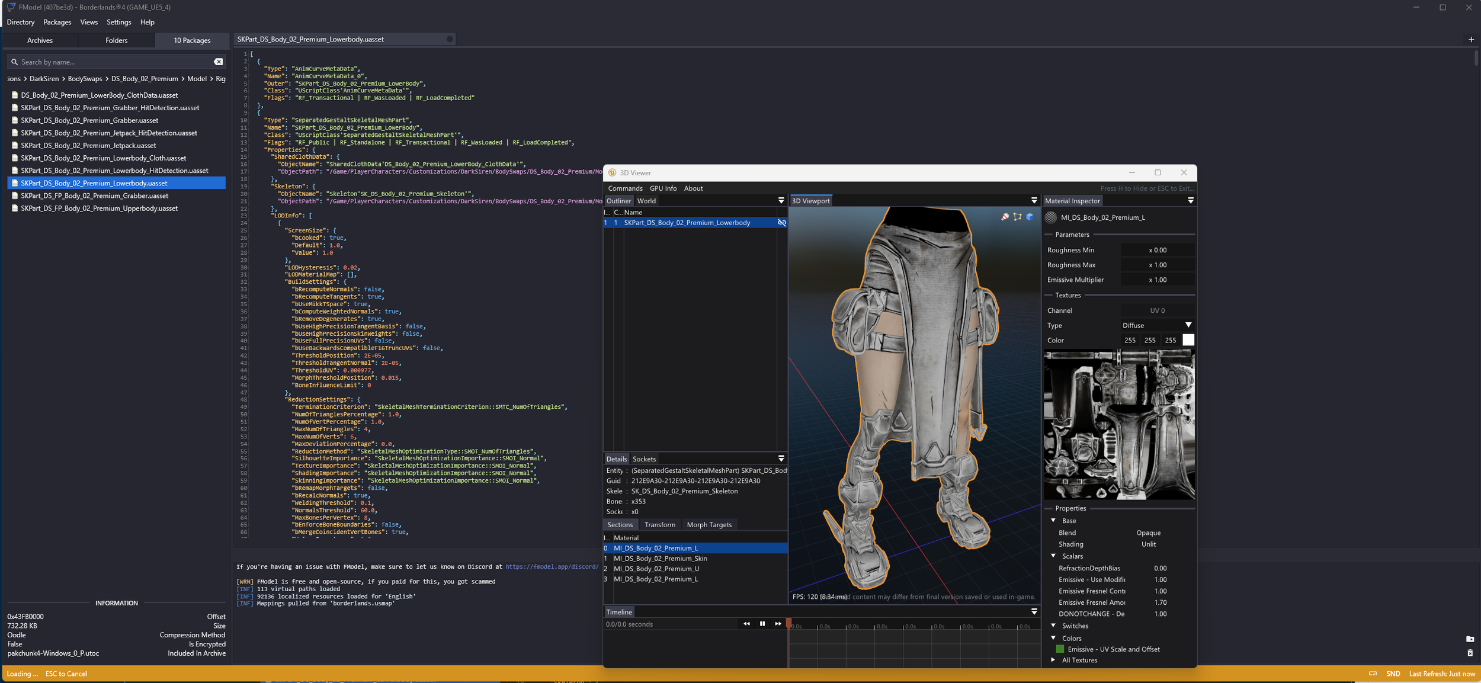Click the rewind button in Timeline
Screen dimensions: 1481x683
(x=746, y=624)
